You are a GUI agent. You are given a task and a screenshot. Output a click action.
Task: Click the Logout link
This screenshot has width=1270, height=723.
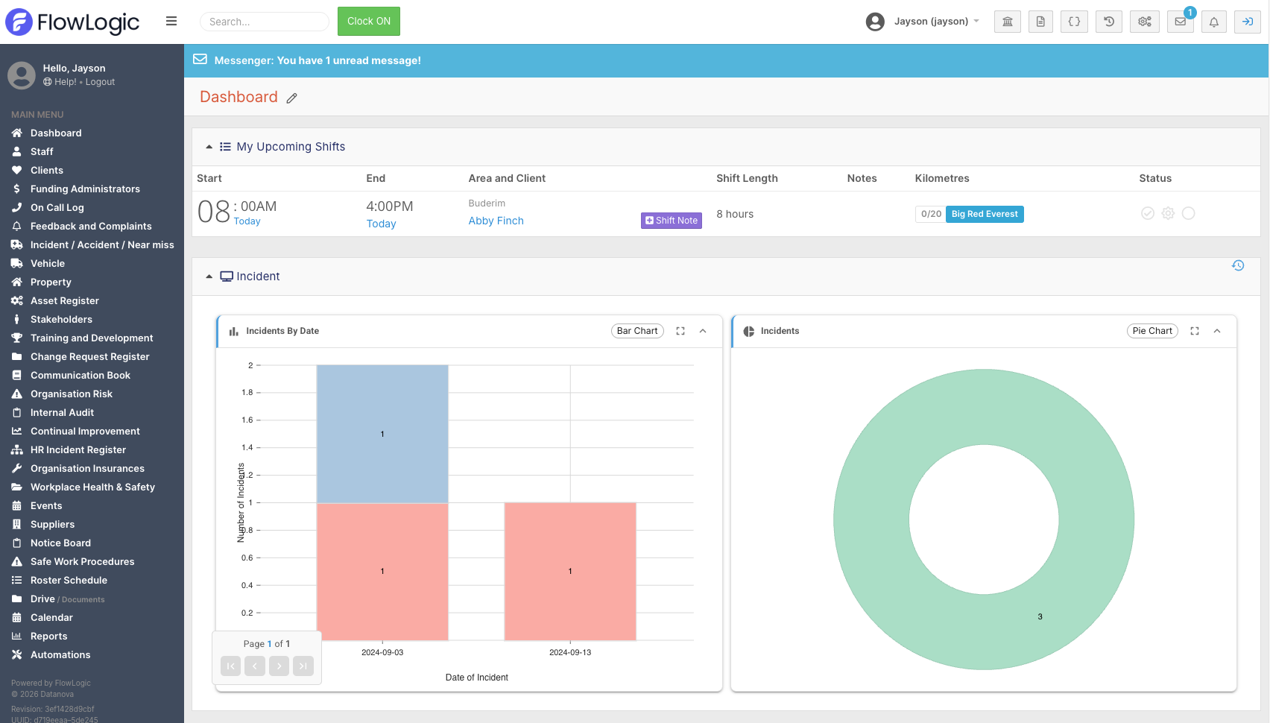(100, 82)
